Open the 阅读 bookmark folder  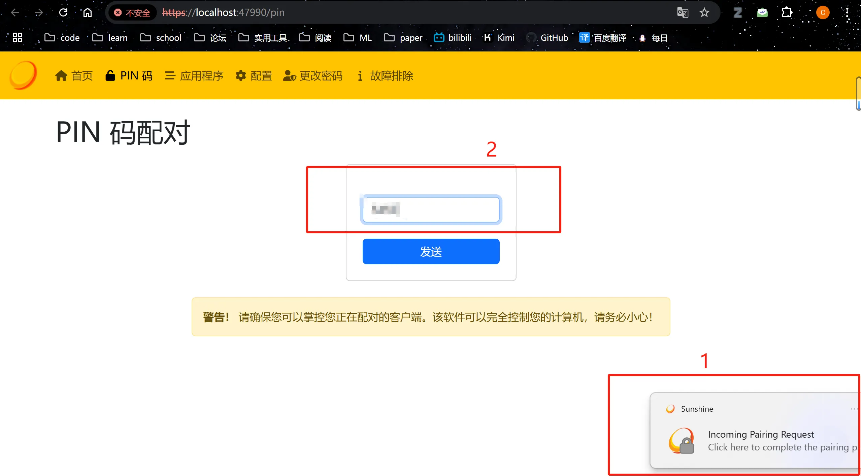click(x=315, y=38)
